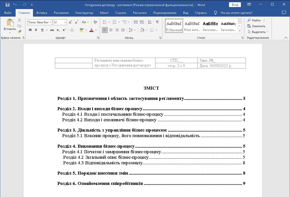Switch to the Рецензирование tab

(165, 13)
